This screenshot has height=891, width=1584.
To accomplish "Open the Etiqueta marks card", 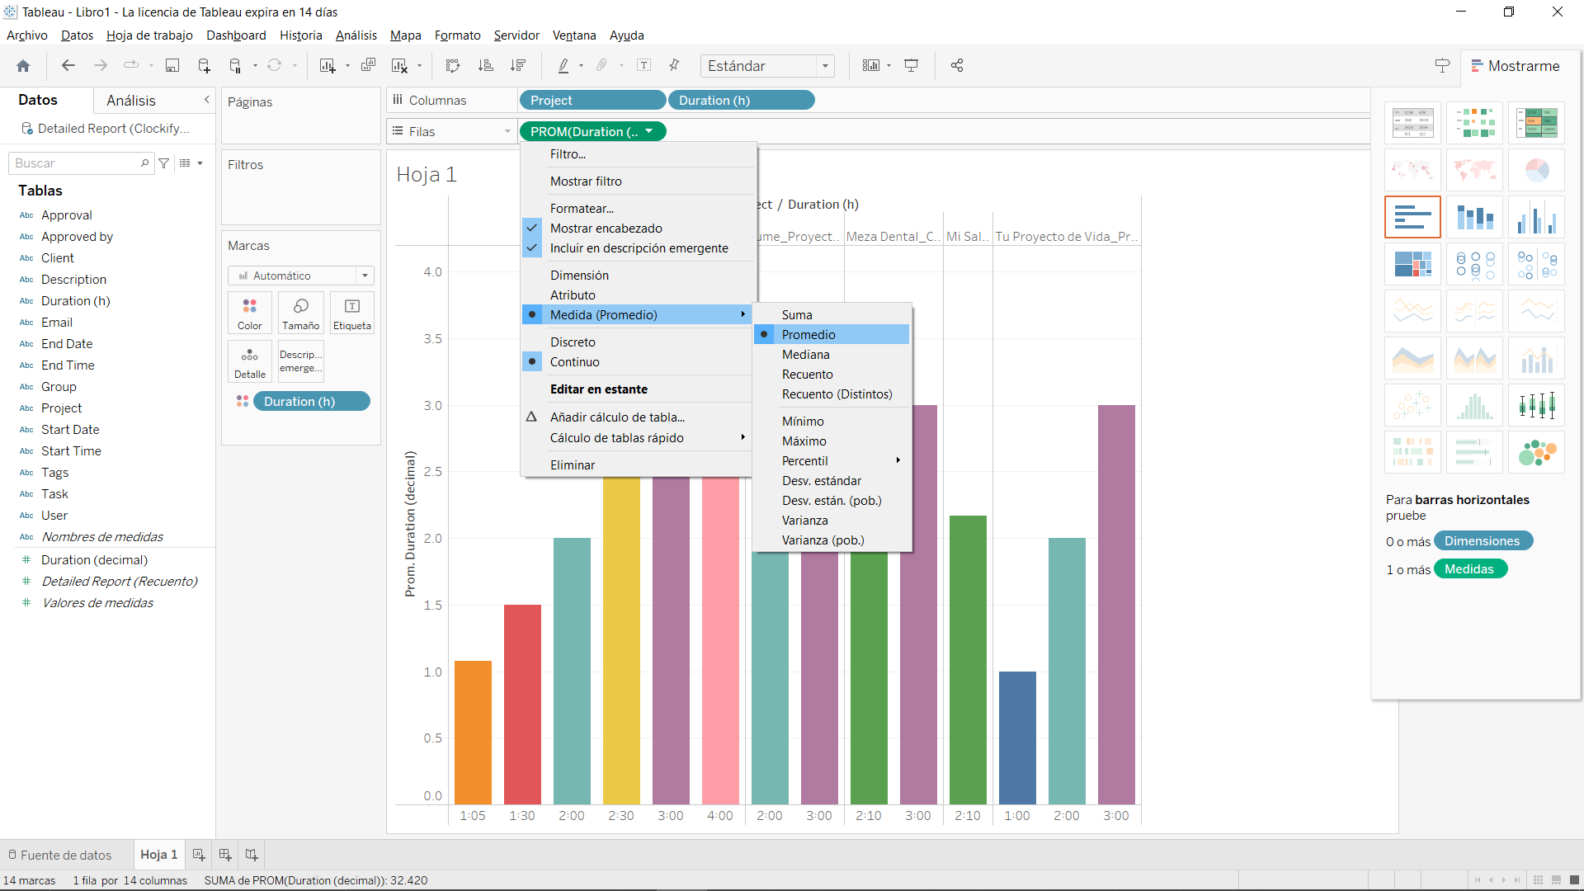I will coord(351,313).
